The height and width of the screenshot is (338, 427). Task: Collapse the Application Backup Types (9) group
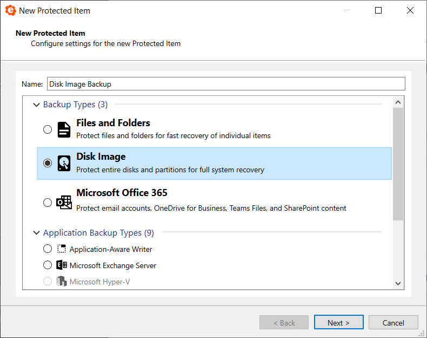point(37,233)
